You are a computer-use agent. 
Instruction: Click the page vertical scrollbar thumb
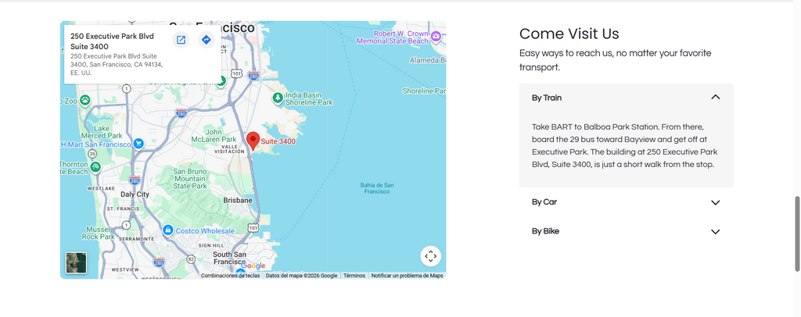coord(797,234)
